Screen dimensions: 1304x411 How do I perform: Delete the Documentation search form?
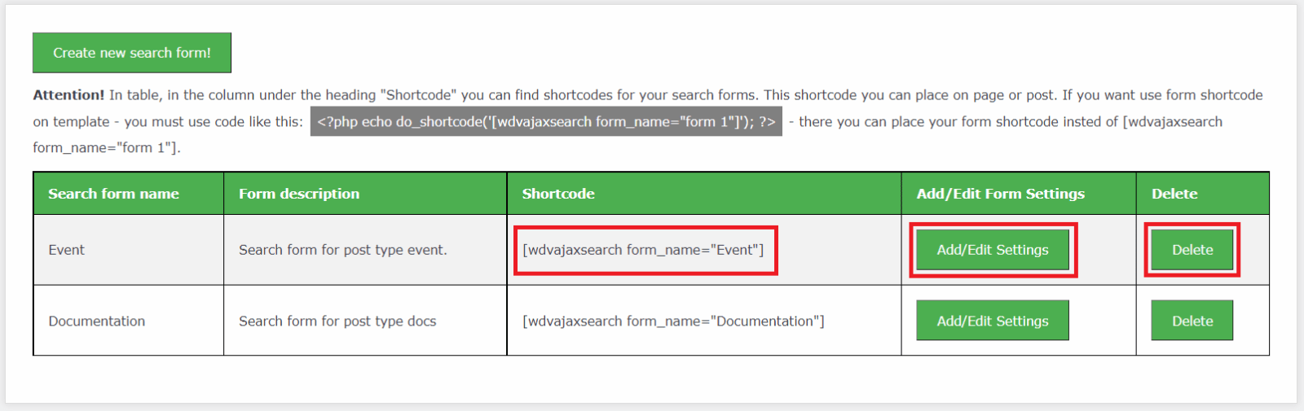click(1192, 321)
